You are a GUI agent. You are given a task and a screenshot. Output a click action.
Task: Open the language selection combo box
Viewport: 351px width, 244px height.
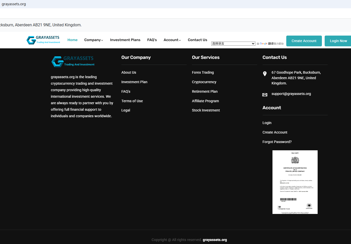point(233,44)
